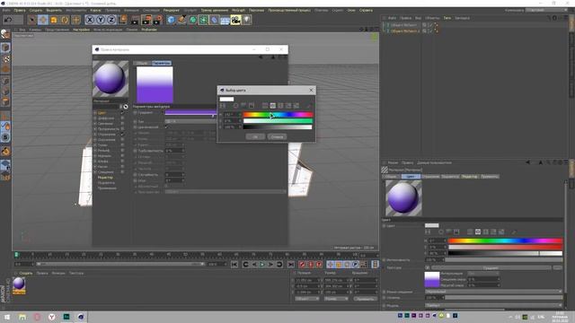Open the Текстура menu in the Material Manager

[76, 273]
